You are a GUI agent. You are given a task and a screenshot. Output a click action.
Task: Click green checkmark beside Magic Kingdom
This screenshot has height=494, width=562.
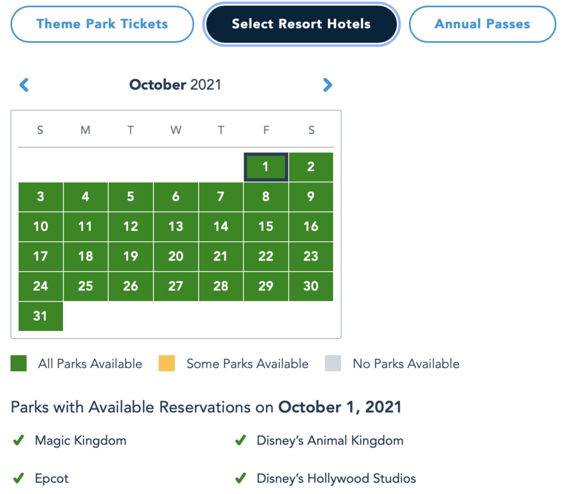19,441
